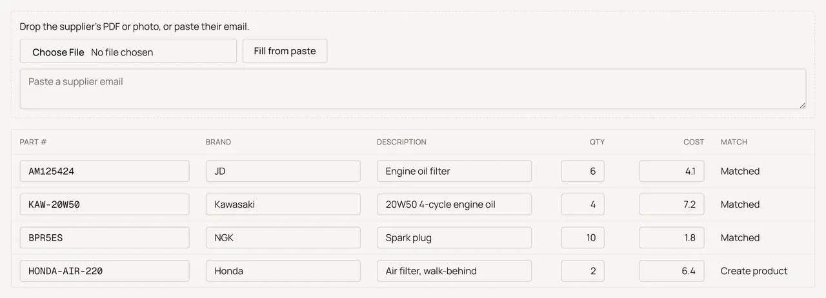Click Matched status in BPR5ES row
The width and height of the screenshot is (826, 298).
tap(740, 237)
